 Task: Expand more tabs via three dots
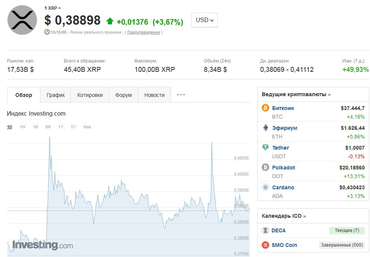coord(181,95)
